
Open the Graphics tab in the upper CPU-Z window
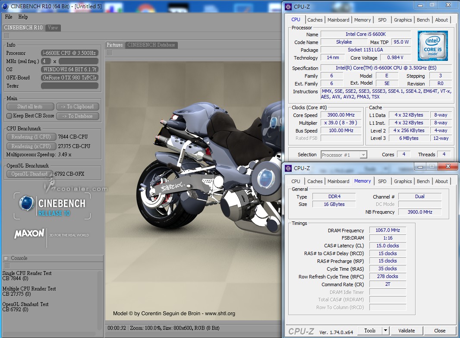[403, 20]
